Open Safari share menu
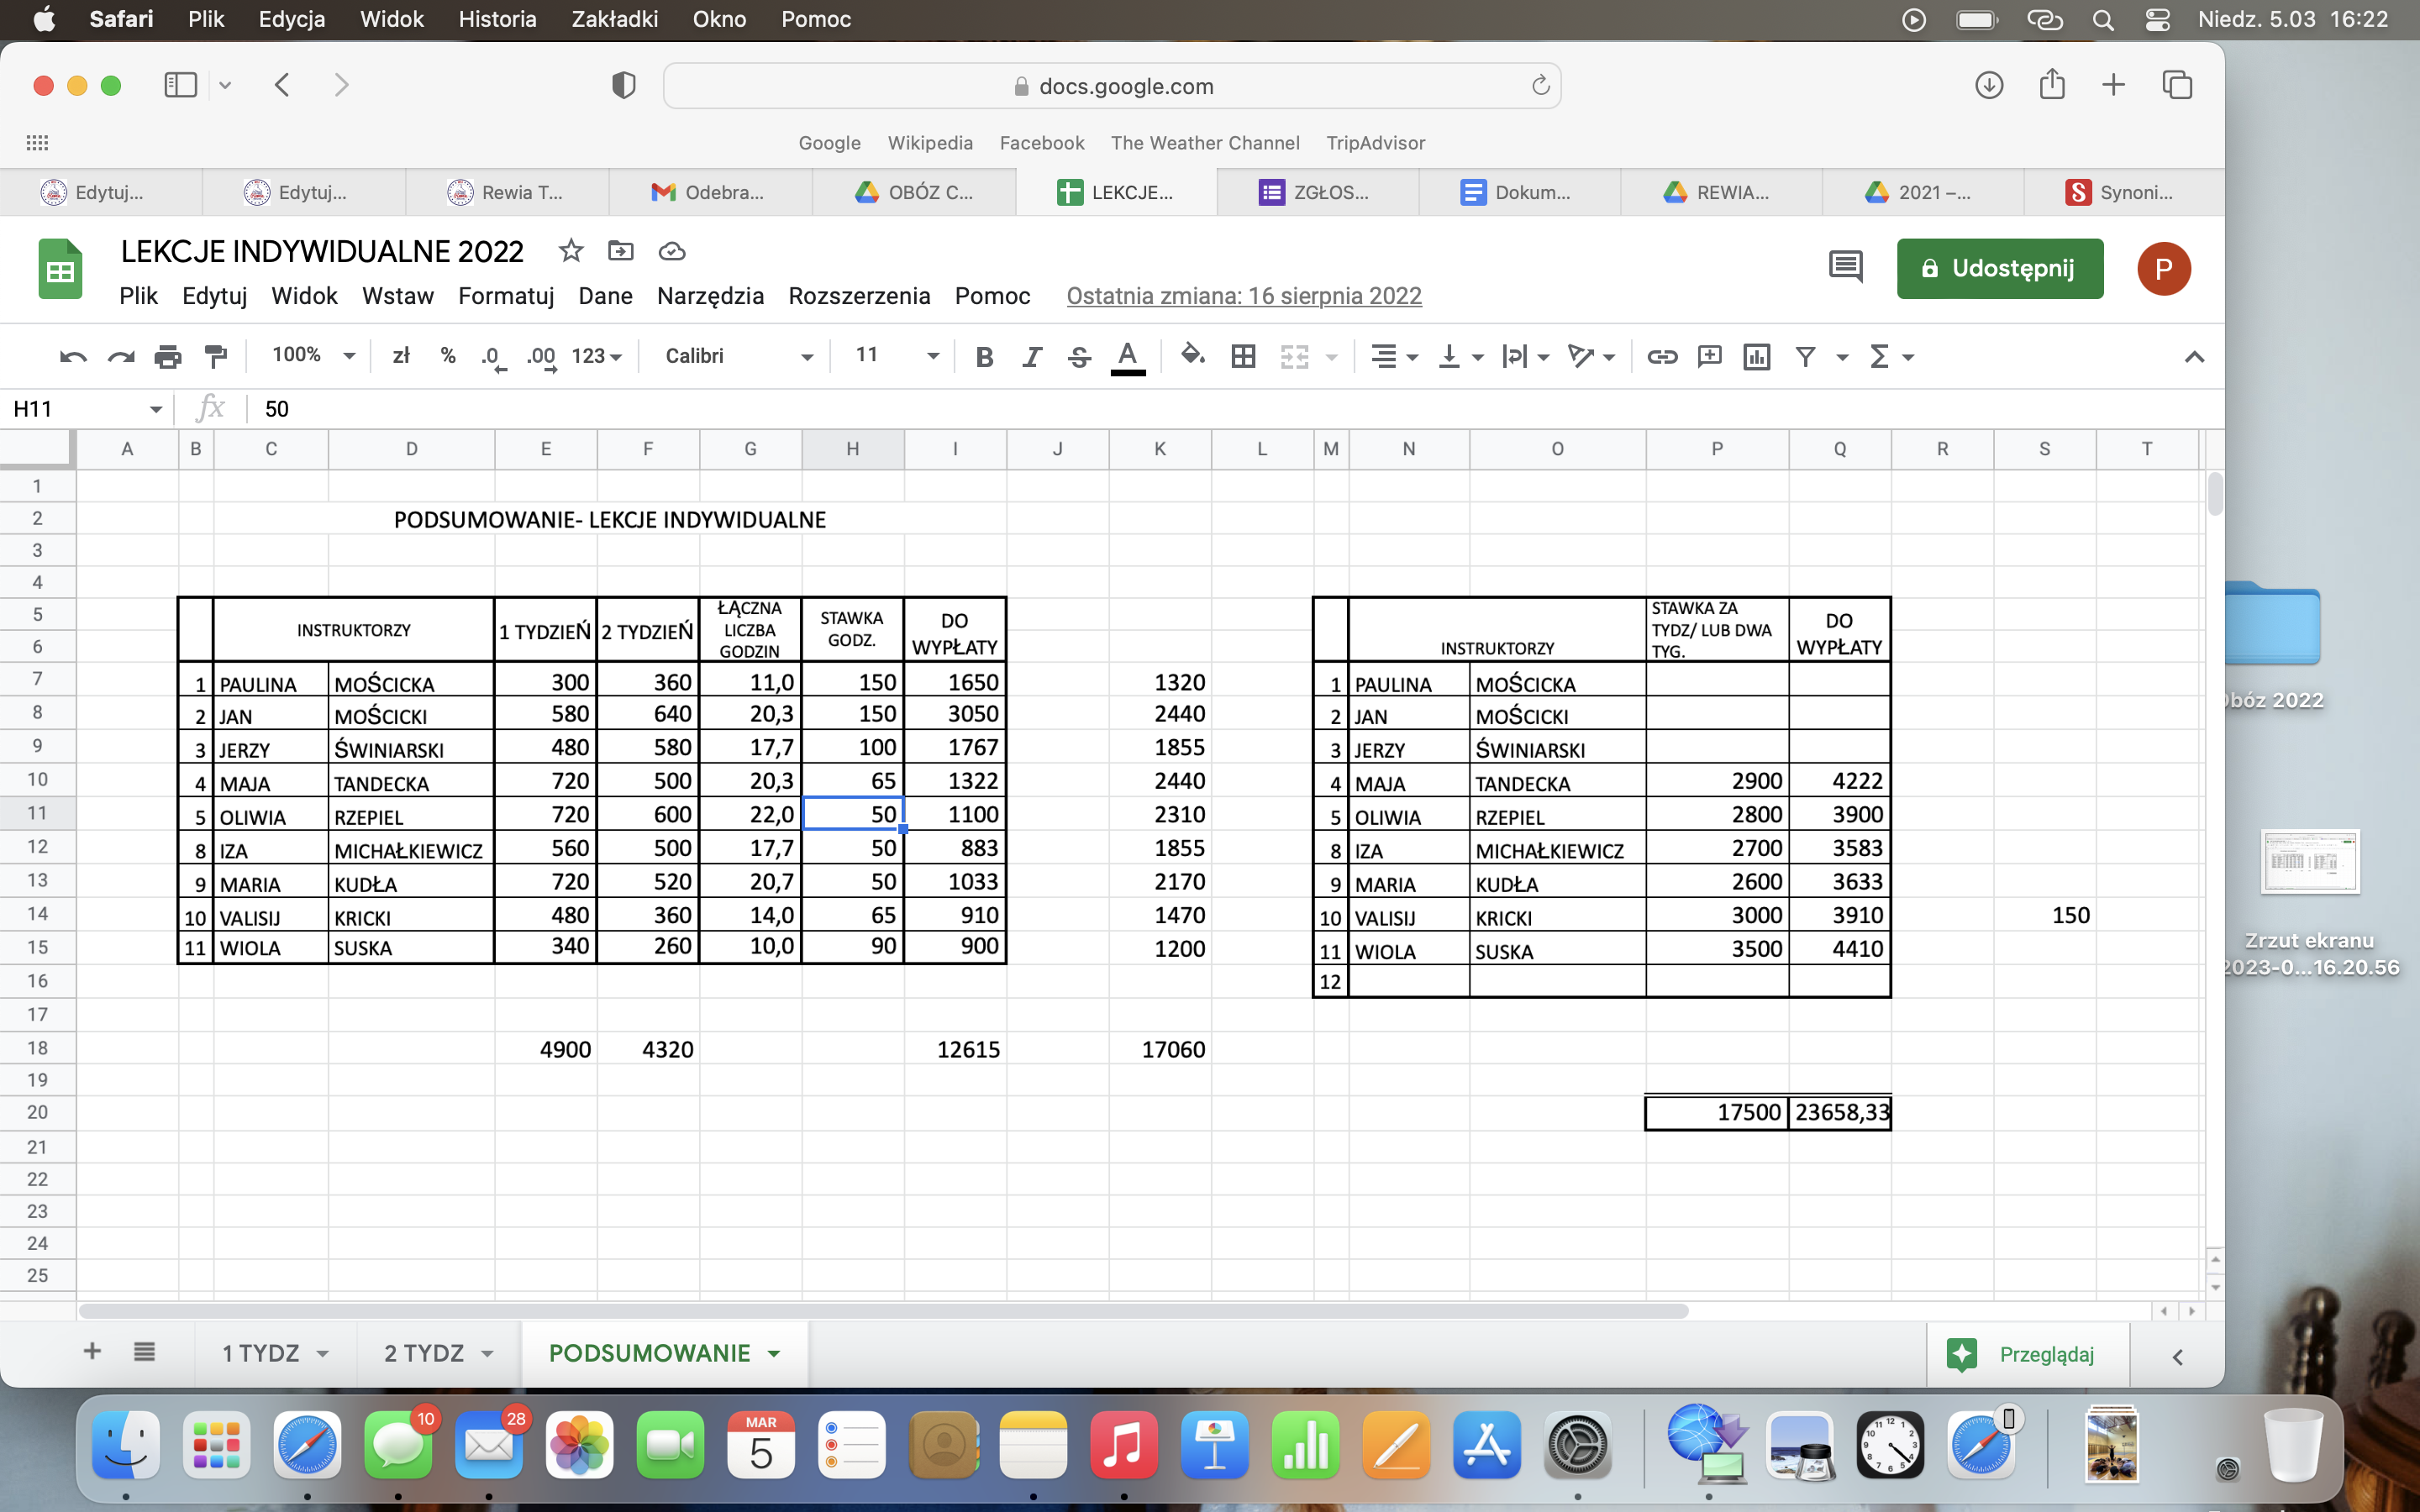The image size is (2420, 1512). point(2052,84)
